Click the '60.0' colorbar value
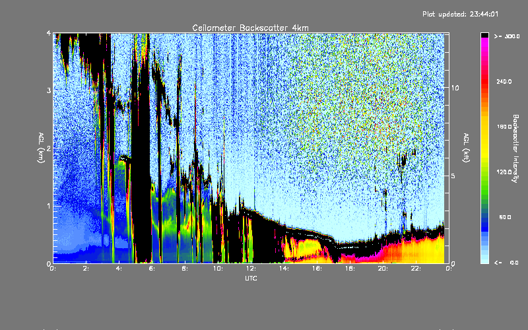The width and height of the screenshot is (528, 330). [505, 217]
